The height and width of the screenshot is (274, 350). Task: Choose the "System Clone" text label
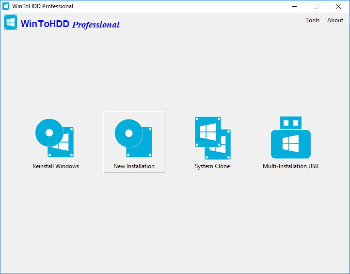pyautogui.click(x=212, y=166)
